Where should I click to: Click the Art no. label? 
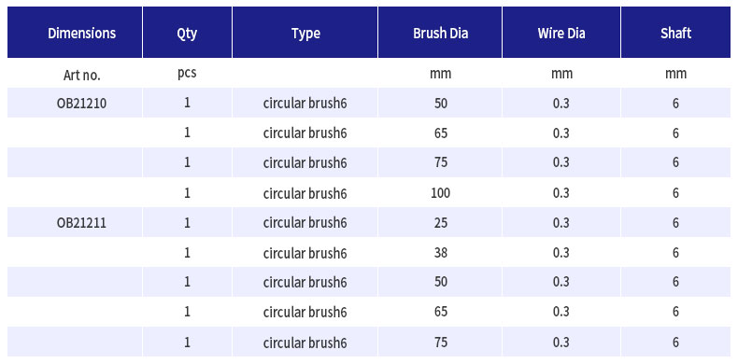click(x=82, y=76)
